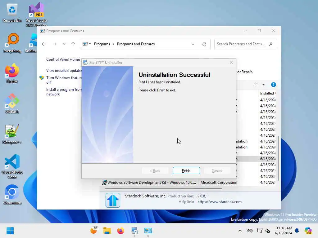Open Visual Studio Code desktop icon
This screenshot has width=318, height=238.
click(12, 166)
